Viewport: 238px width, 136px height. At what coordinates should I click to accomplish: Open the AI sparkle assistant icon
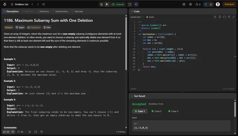pos(136,5)
